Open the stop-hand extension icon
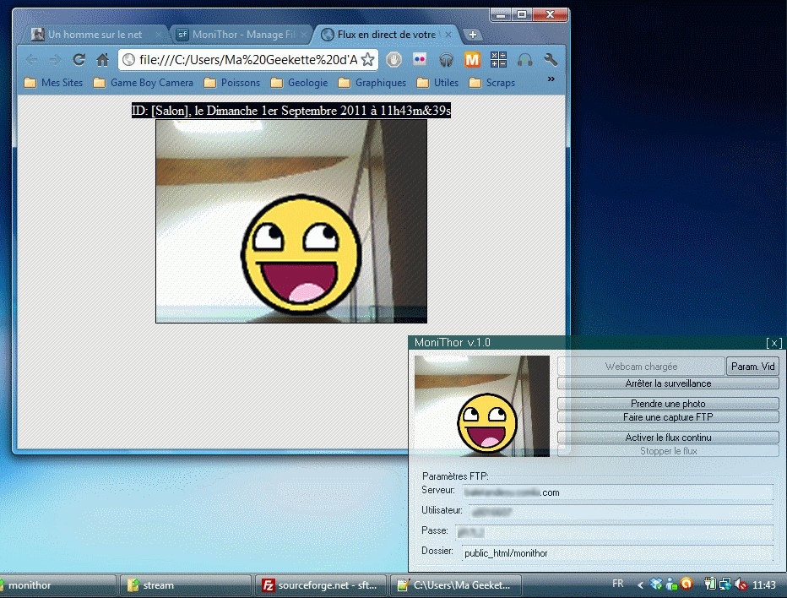Screen dimensions: 787x598 (394, 60)
